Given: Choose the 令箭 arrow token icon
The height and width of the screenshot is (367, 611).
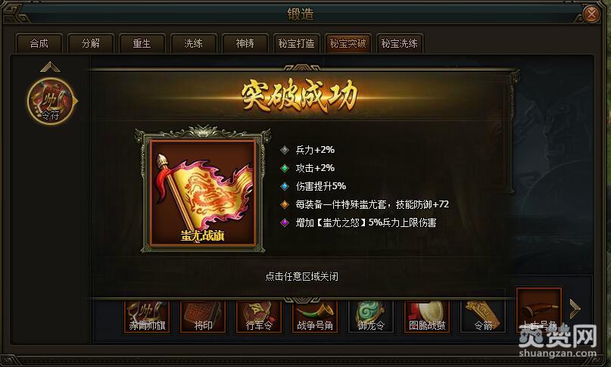Looking at the screenshot, I should [x=483, y=316].
